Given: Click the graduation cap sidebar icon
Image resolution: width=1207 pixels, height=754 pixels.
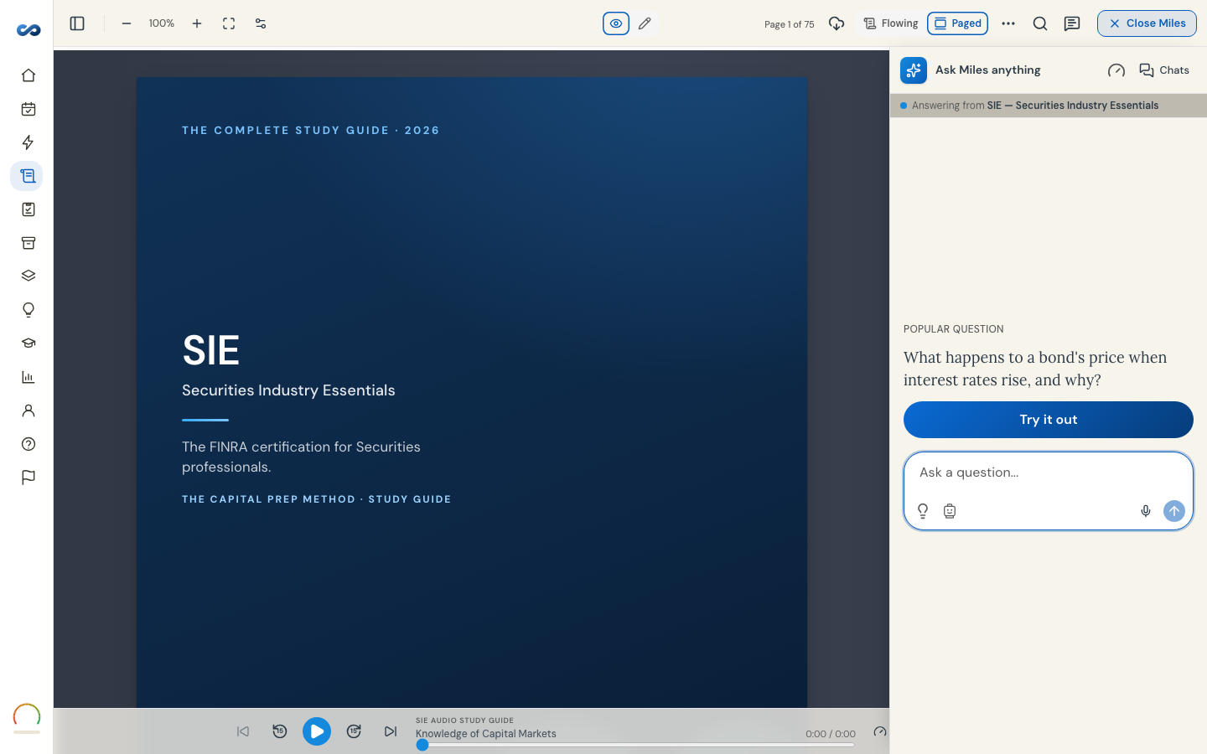Looking at the screenshot, I should [28, 343].
